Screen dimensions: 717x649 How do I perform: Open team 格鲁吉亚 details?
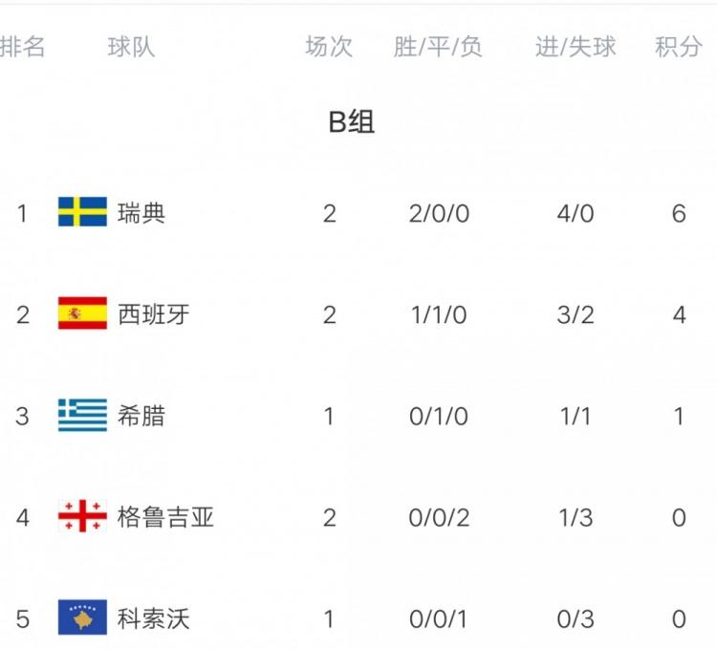165,517
